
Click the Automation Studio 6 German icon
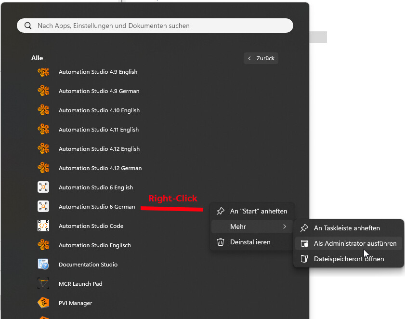[43, 207]
